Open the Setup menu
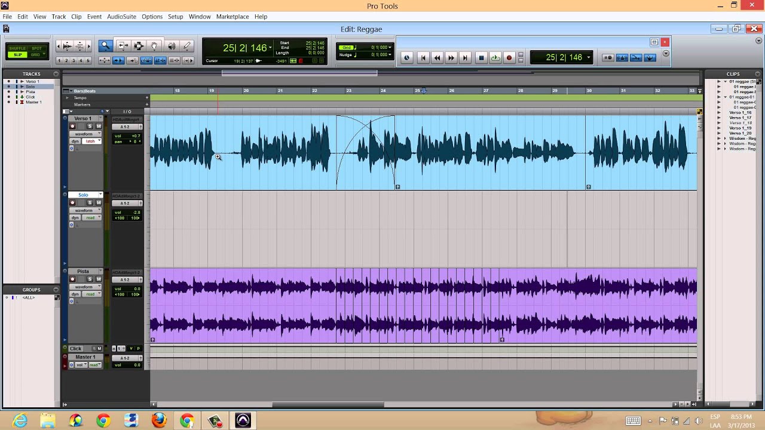This screenshot has height=430, width=765. pos(175,17)
